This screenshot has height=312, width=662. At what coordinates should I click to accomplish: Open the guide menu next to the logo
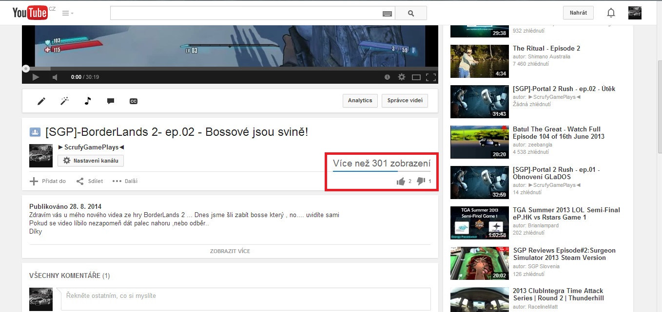(68, 13)
